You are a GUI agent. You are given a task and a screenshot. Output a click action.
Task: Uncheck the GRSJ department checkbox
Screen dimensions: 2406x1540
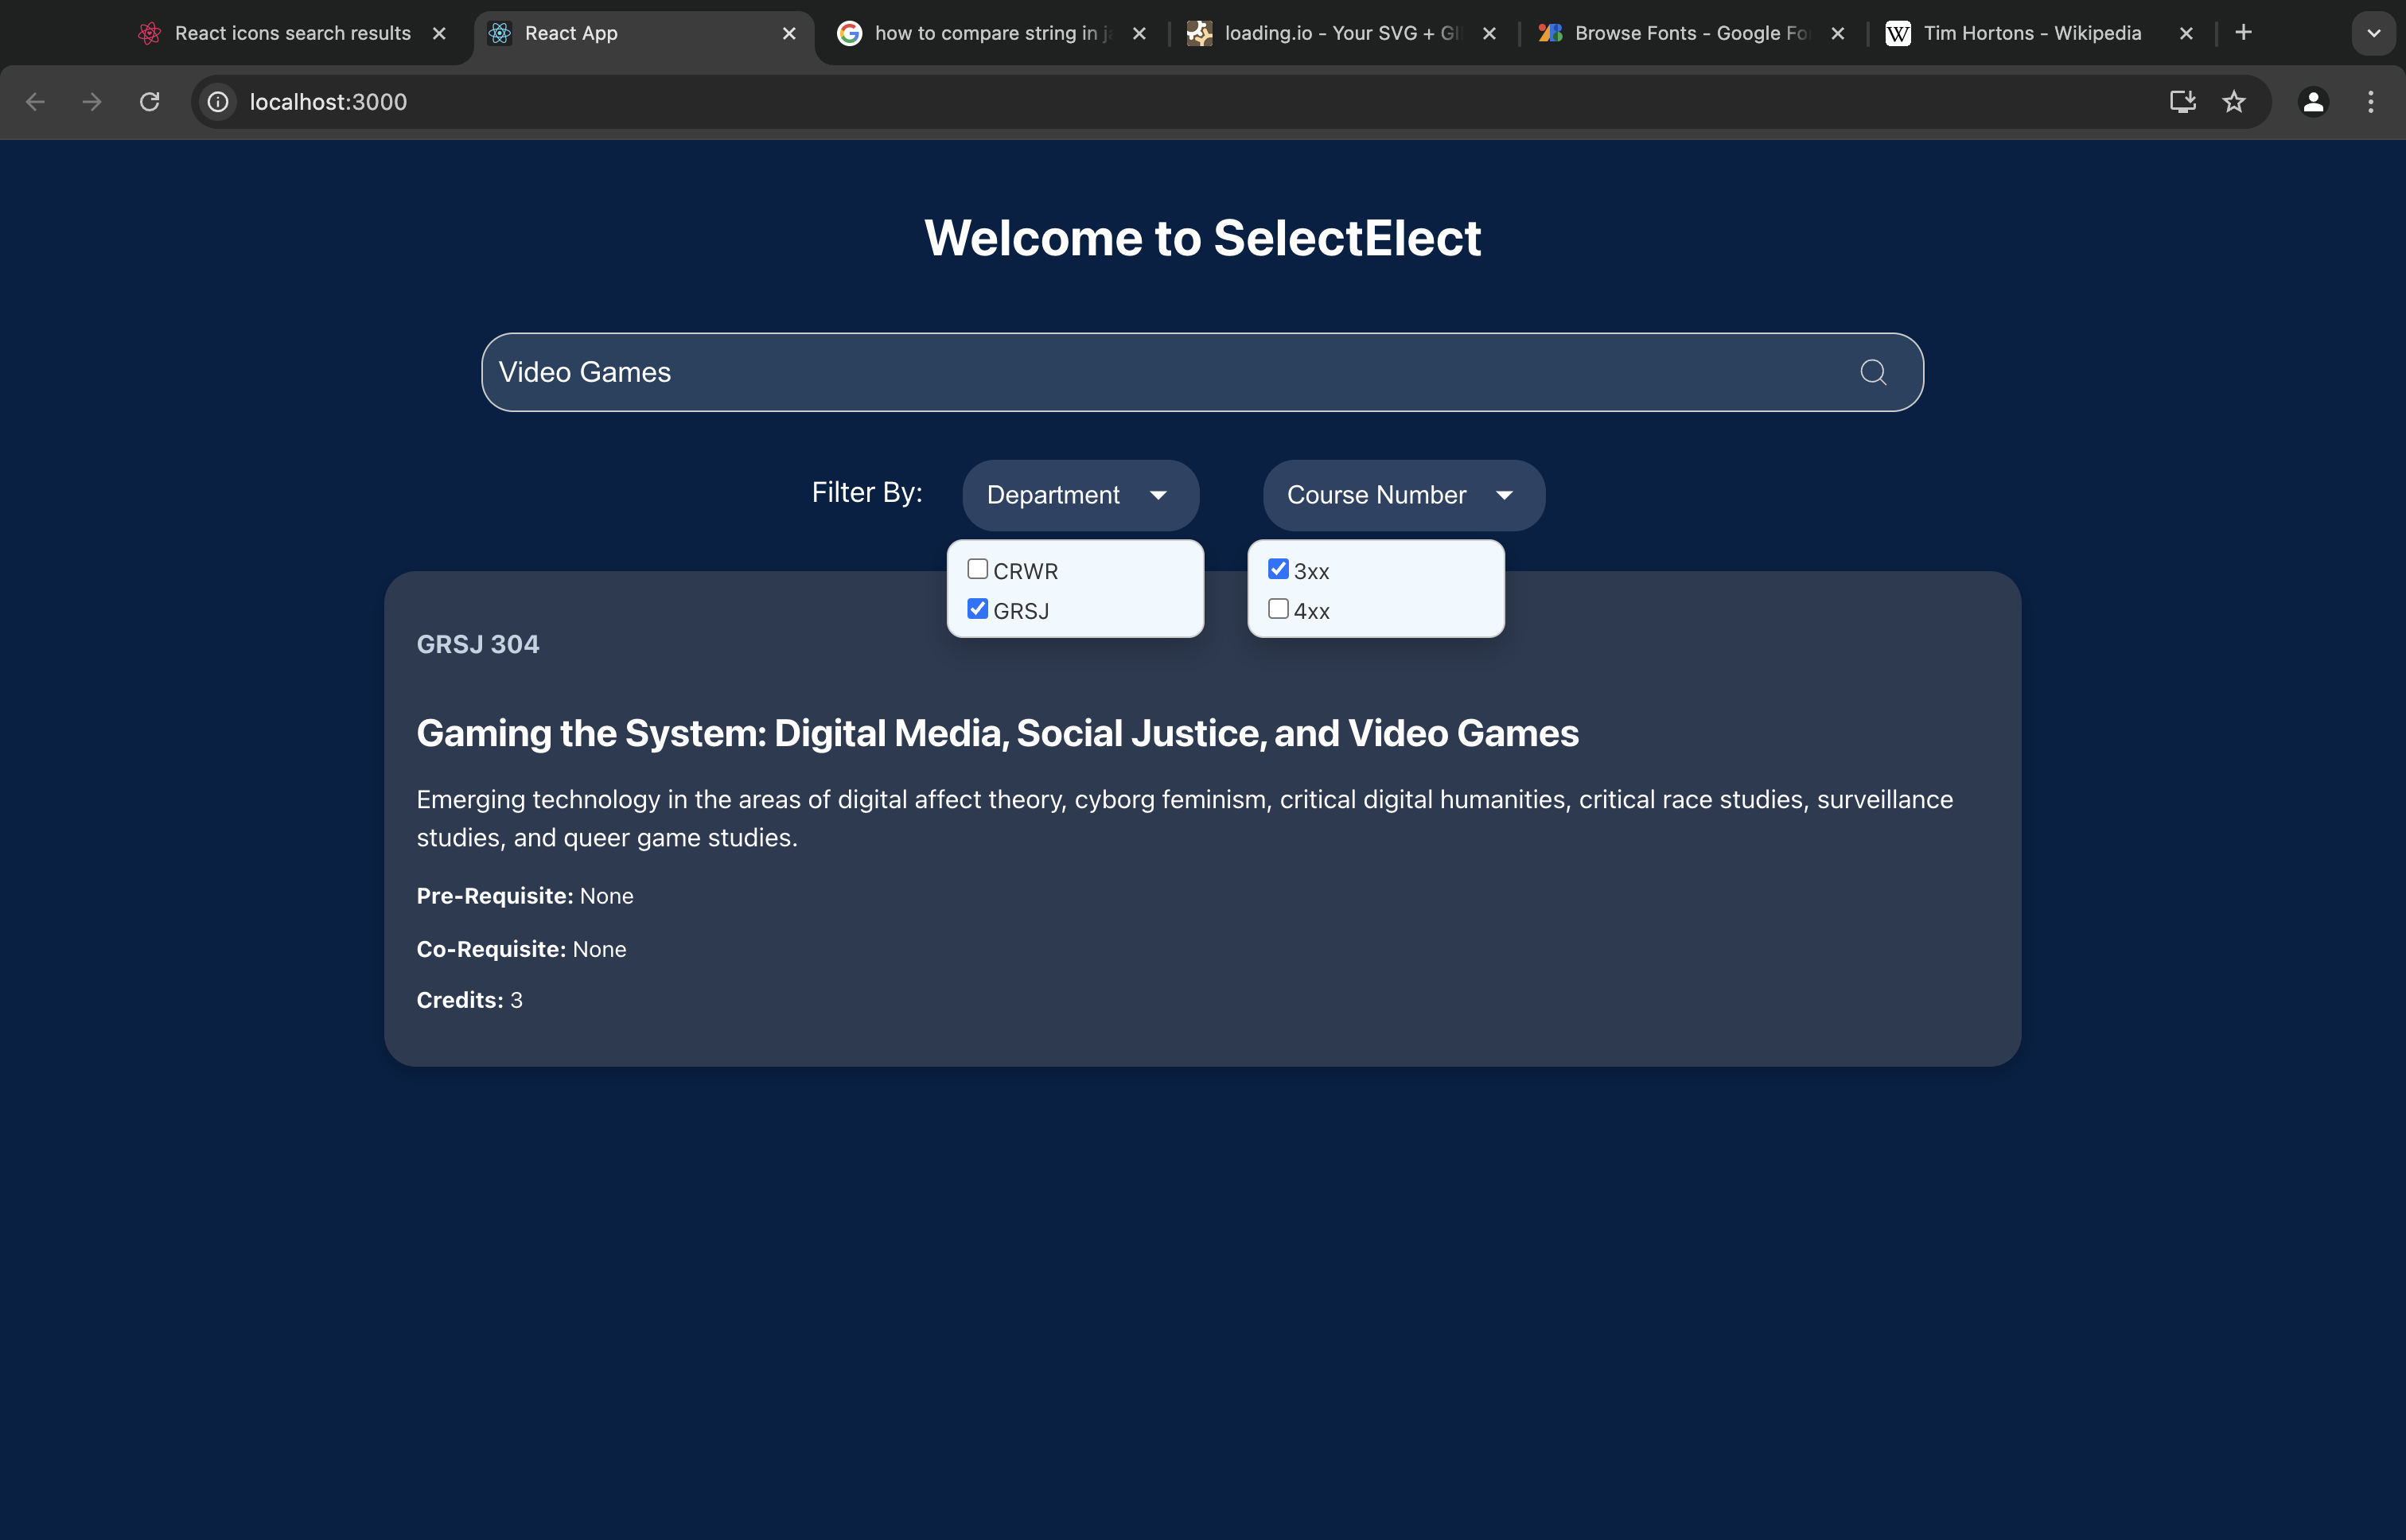click(978, 609)
